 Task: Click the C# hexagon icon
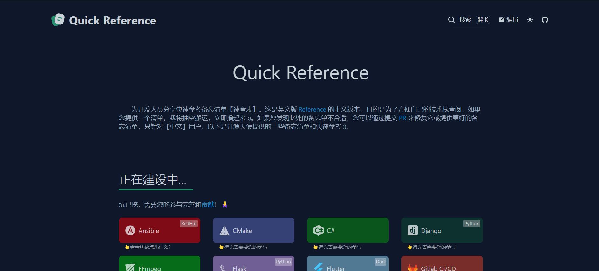click(x=318, y=230)
